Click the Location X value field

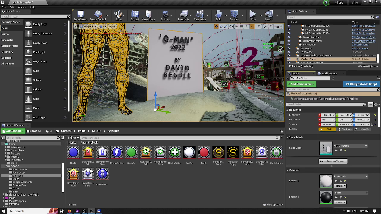[x=327, y=115]
